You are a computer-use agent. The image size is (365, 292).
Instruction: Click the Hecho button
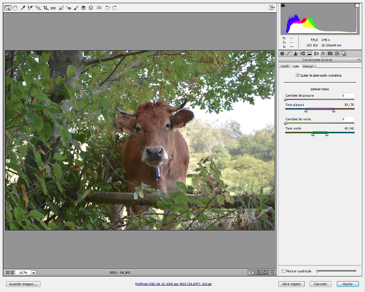(x=348, y=284)
